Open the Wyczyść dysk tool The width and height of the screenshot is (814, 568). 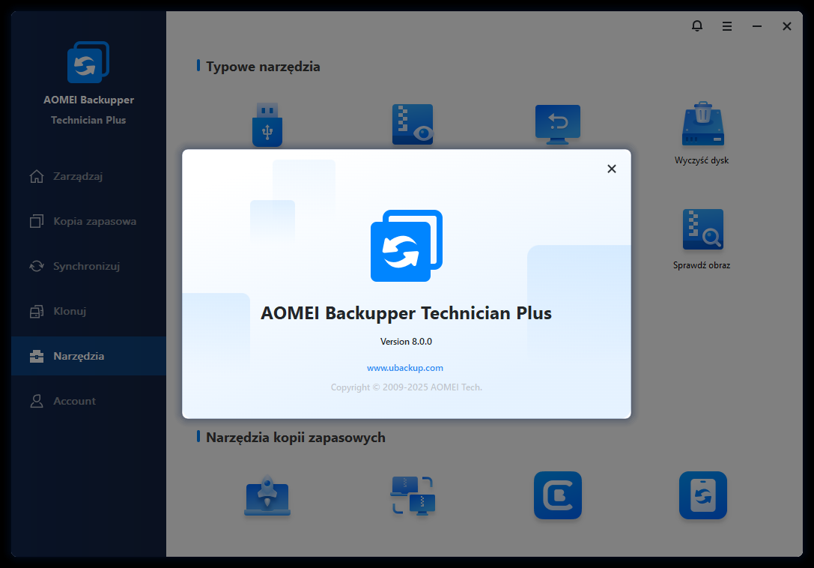(x=702, y=133)
